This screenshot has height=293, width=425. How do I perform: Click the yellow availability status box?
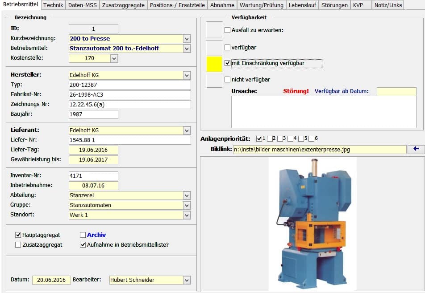[214, 64]
